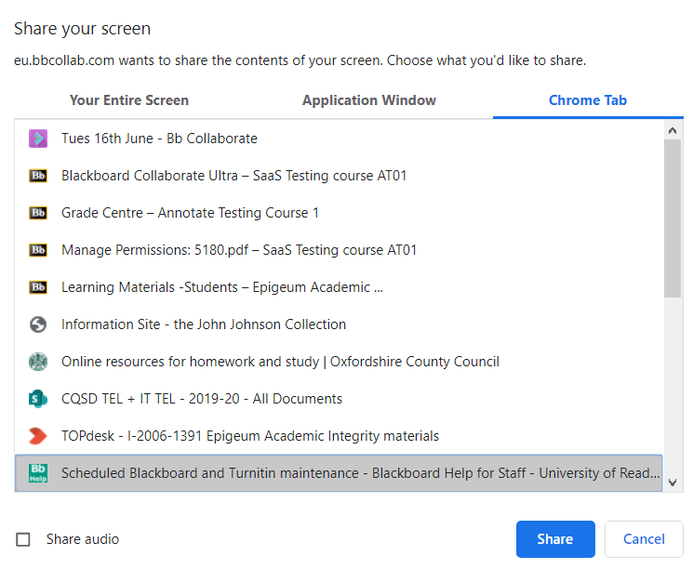Image resolution: width=693 pixels, height=569 pixels.
Task: Switch to Your Entire Screen tab
Action: [129, 100]
